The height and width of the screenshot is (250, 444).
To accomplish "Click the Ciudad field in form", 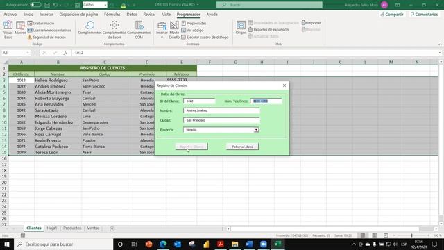I will tap(221, 120).
